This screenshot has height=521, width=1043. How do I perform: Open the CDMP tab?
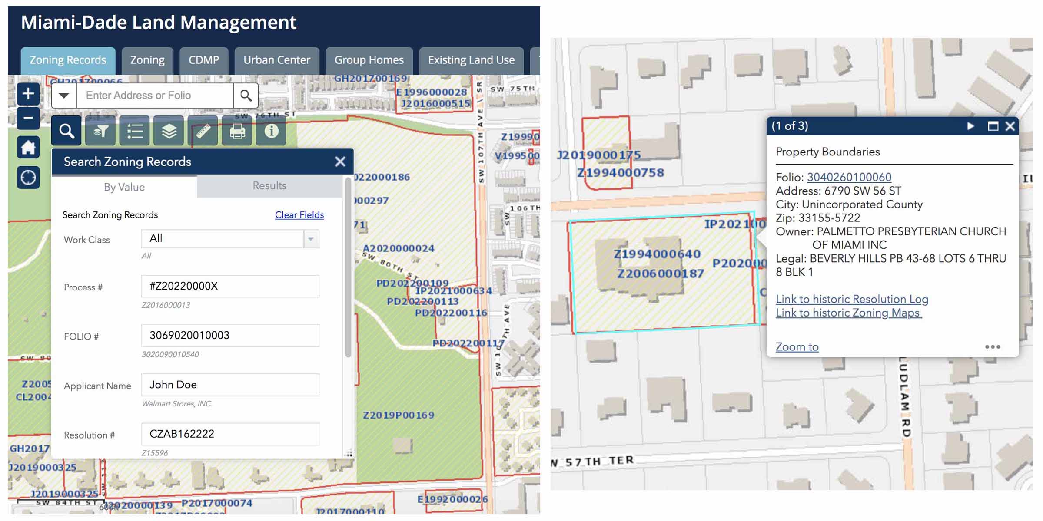204,60
